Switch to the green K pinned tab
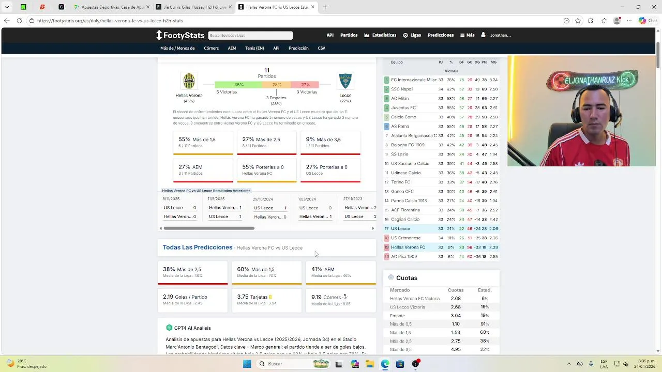 [23, 7]
